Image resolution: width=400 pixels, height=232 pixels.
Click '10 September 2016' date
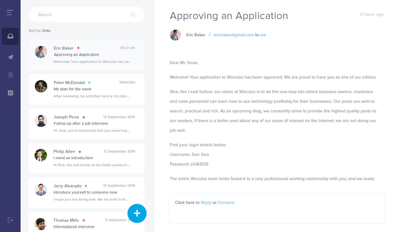tap(119, 185)
